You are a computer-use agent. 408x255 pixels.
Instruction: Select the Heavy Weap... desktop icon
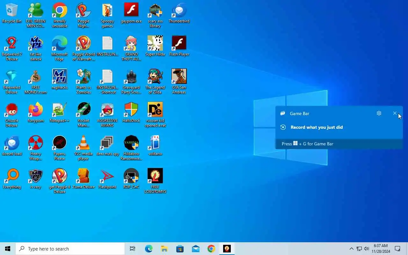(x=36, y=148)
